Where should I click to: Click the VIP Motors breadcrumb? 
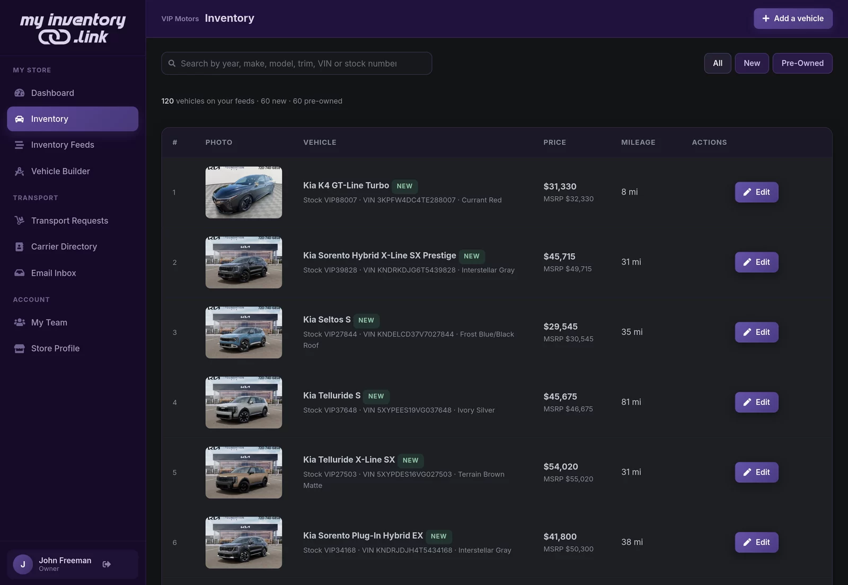pos(180,19)
